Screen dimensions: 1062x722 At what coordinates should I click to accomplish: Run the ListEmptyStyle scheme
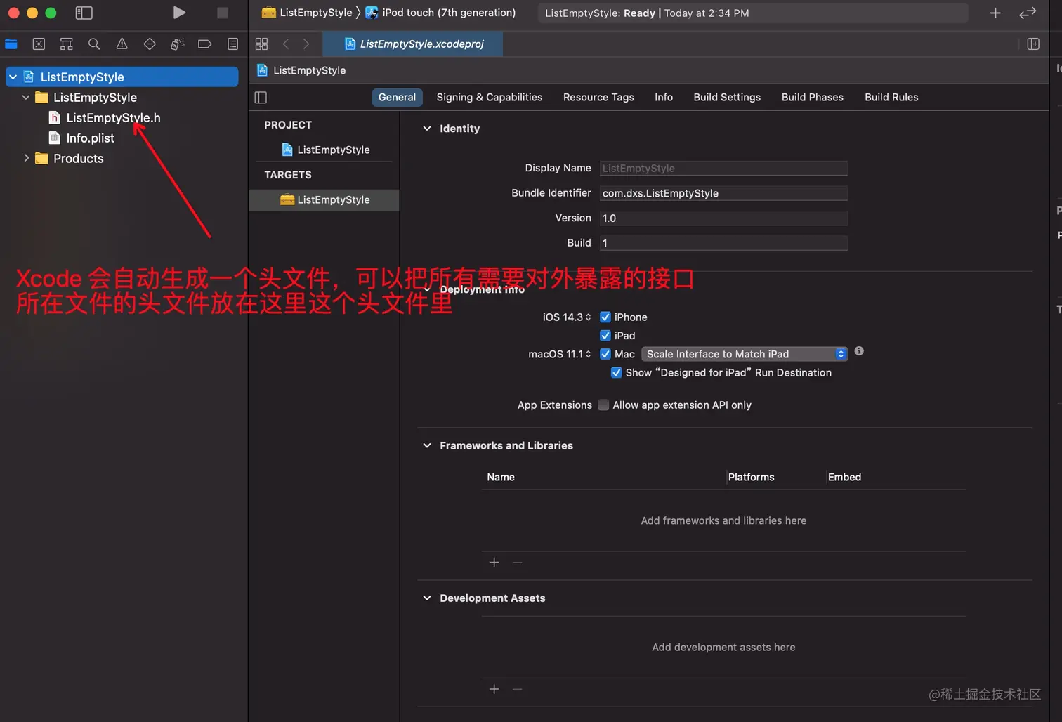[179, 13]
